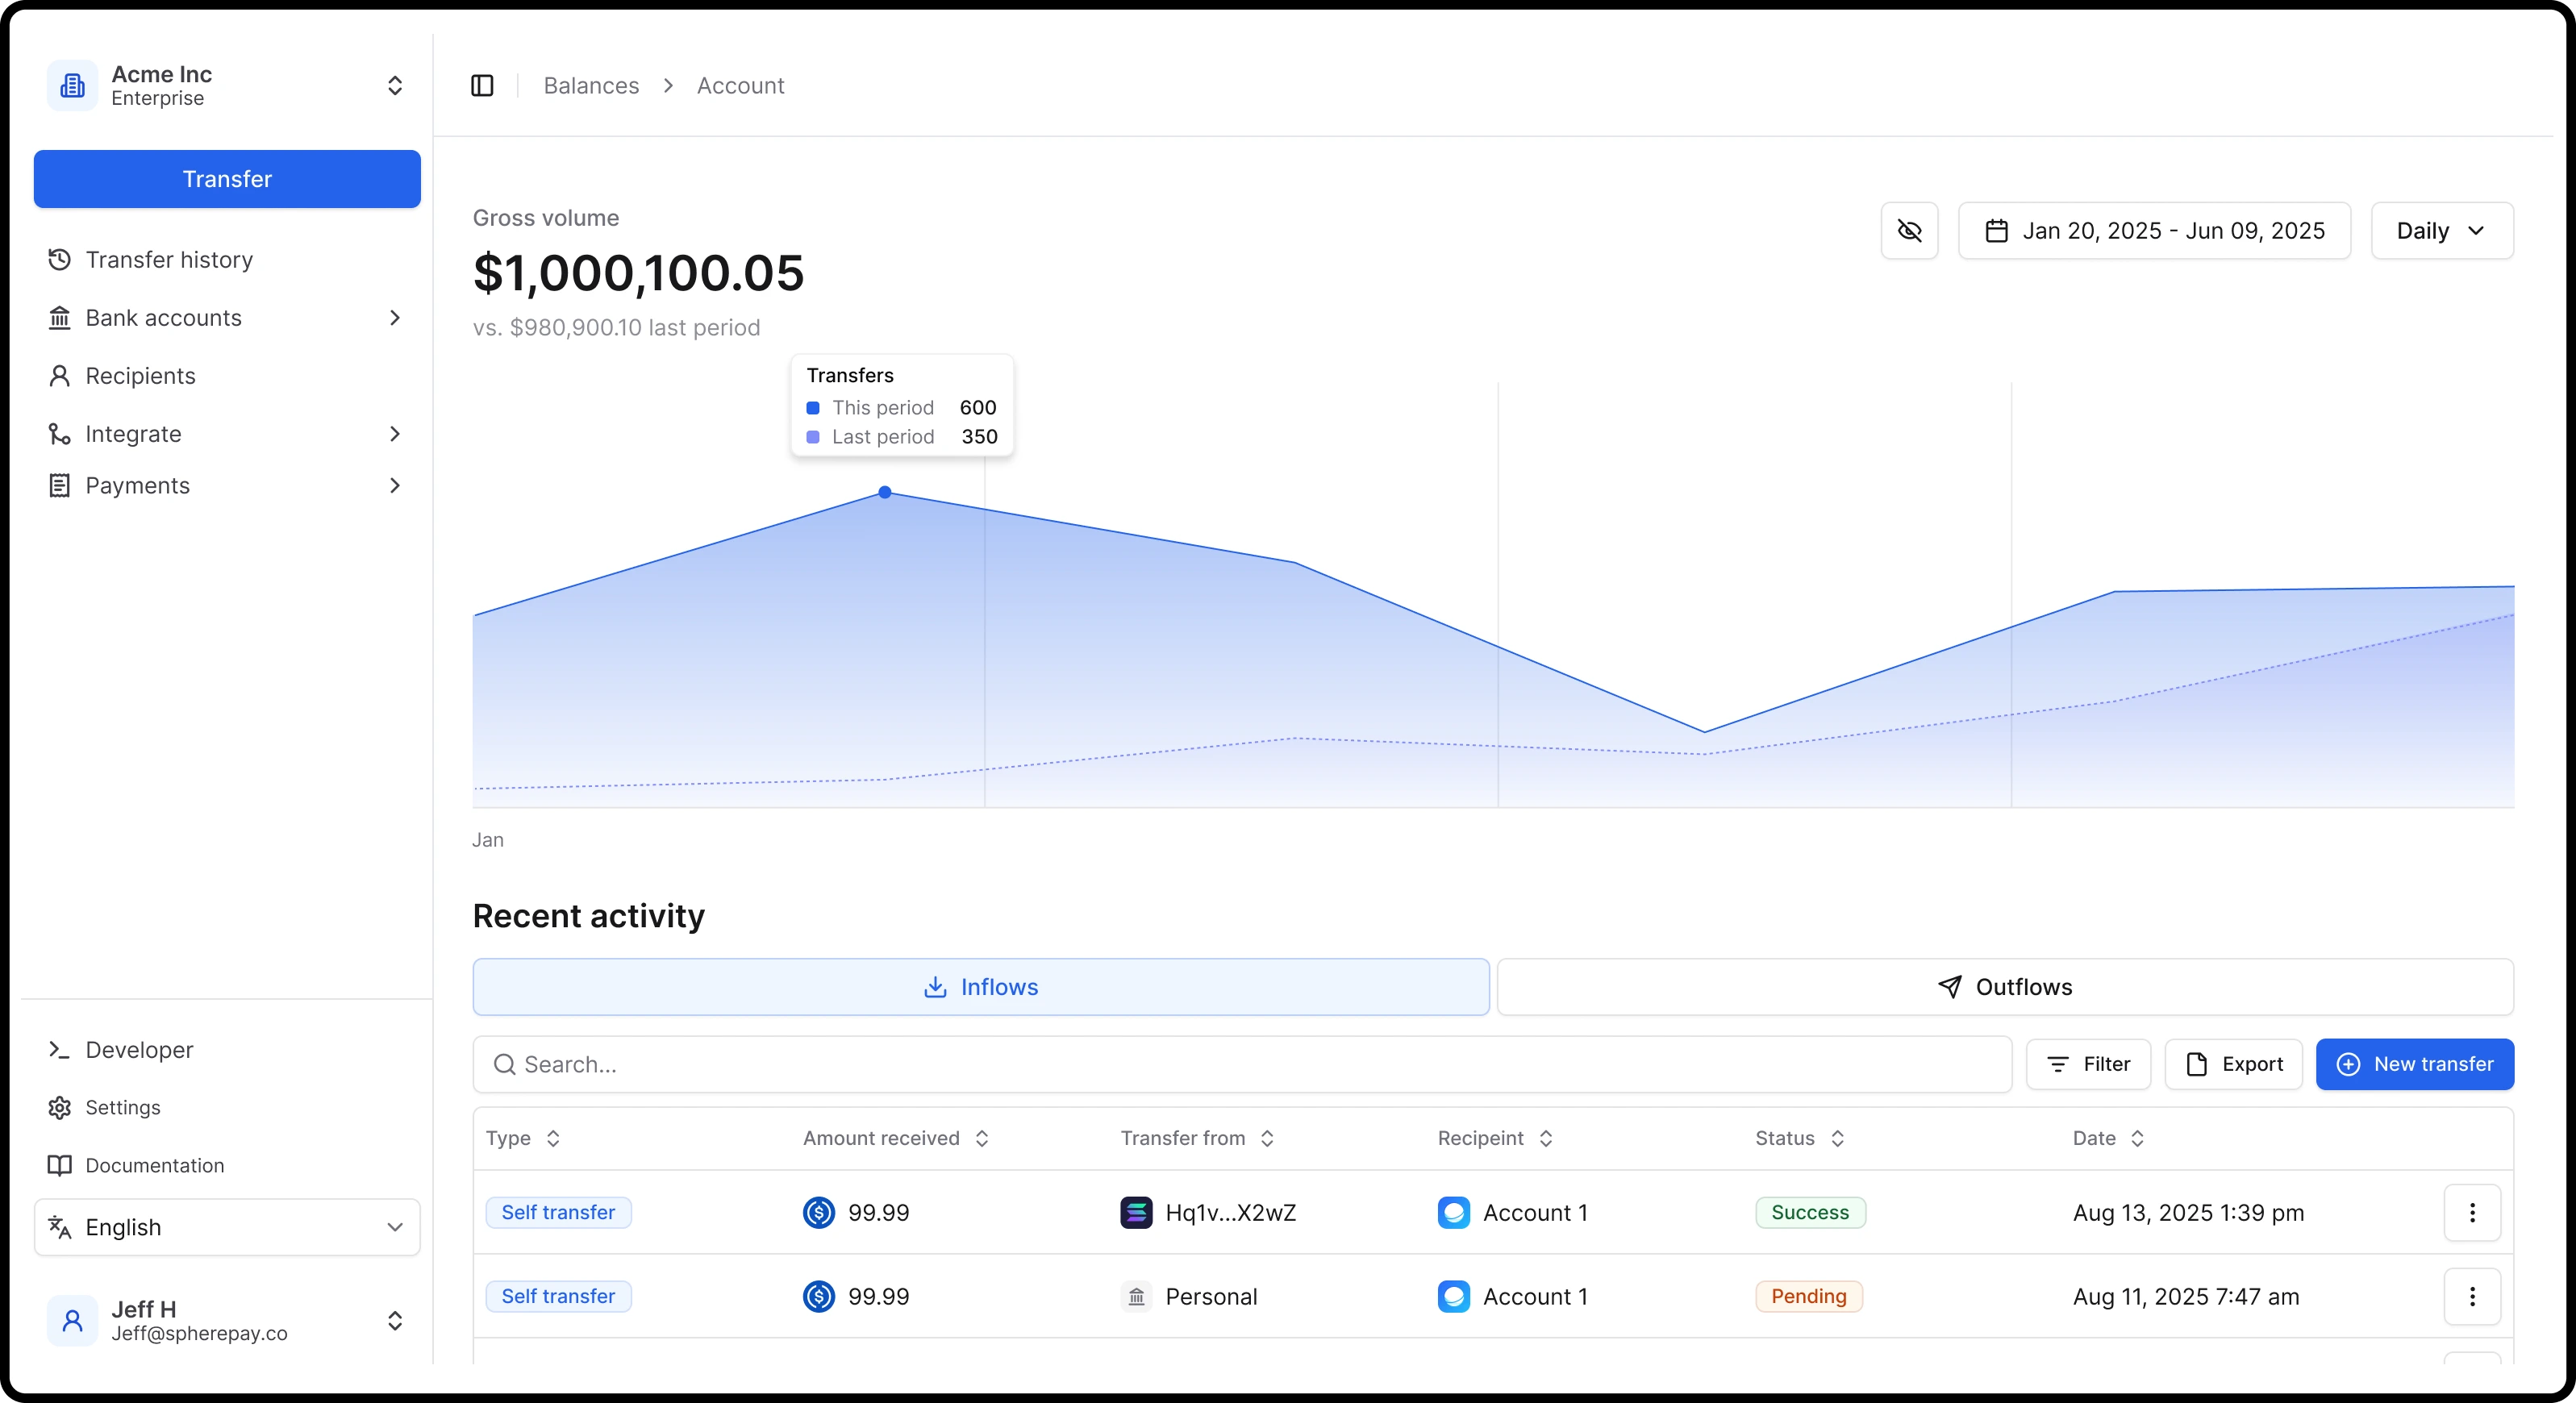Expand the Bank accounts submenu
This screenshot has height=1403, width=2576.
[394, 318]
